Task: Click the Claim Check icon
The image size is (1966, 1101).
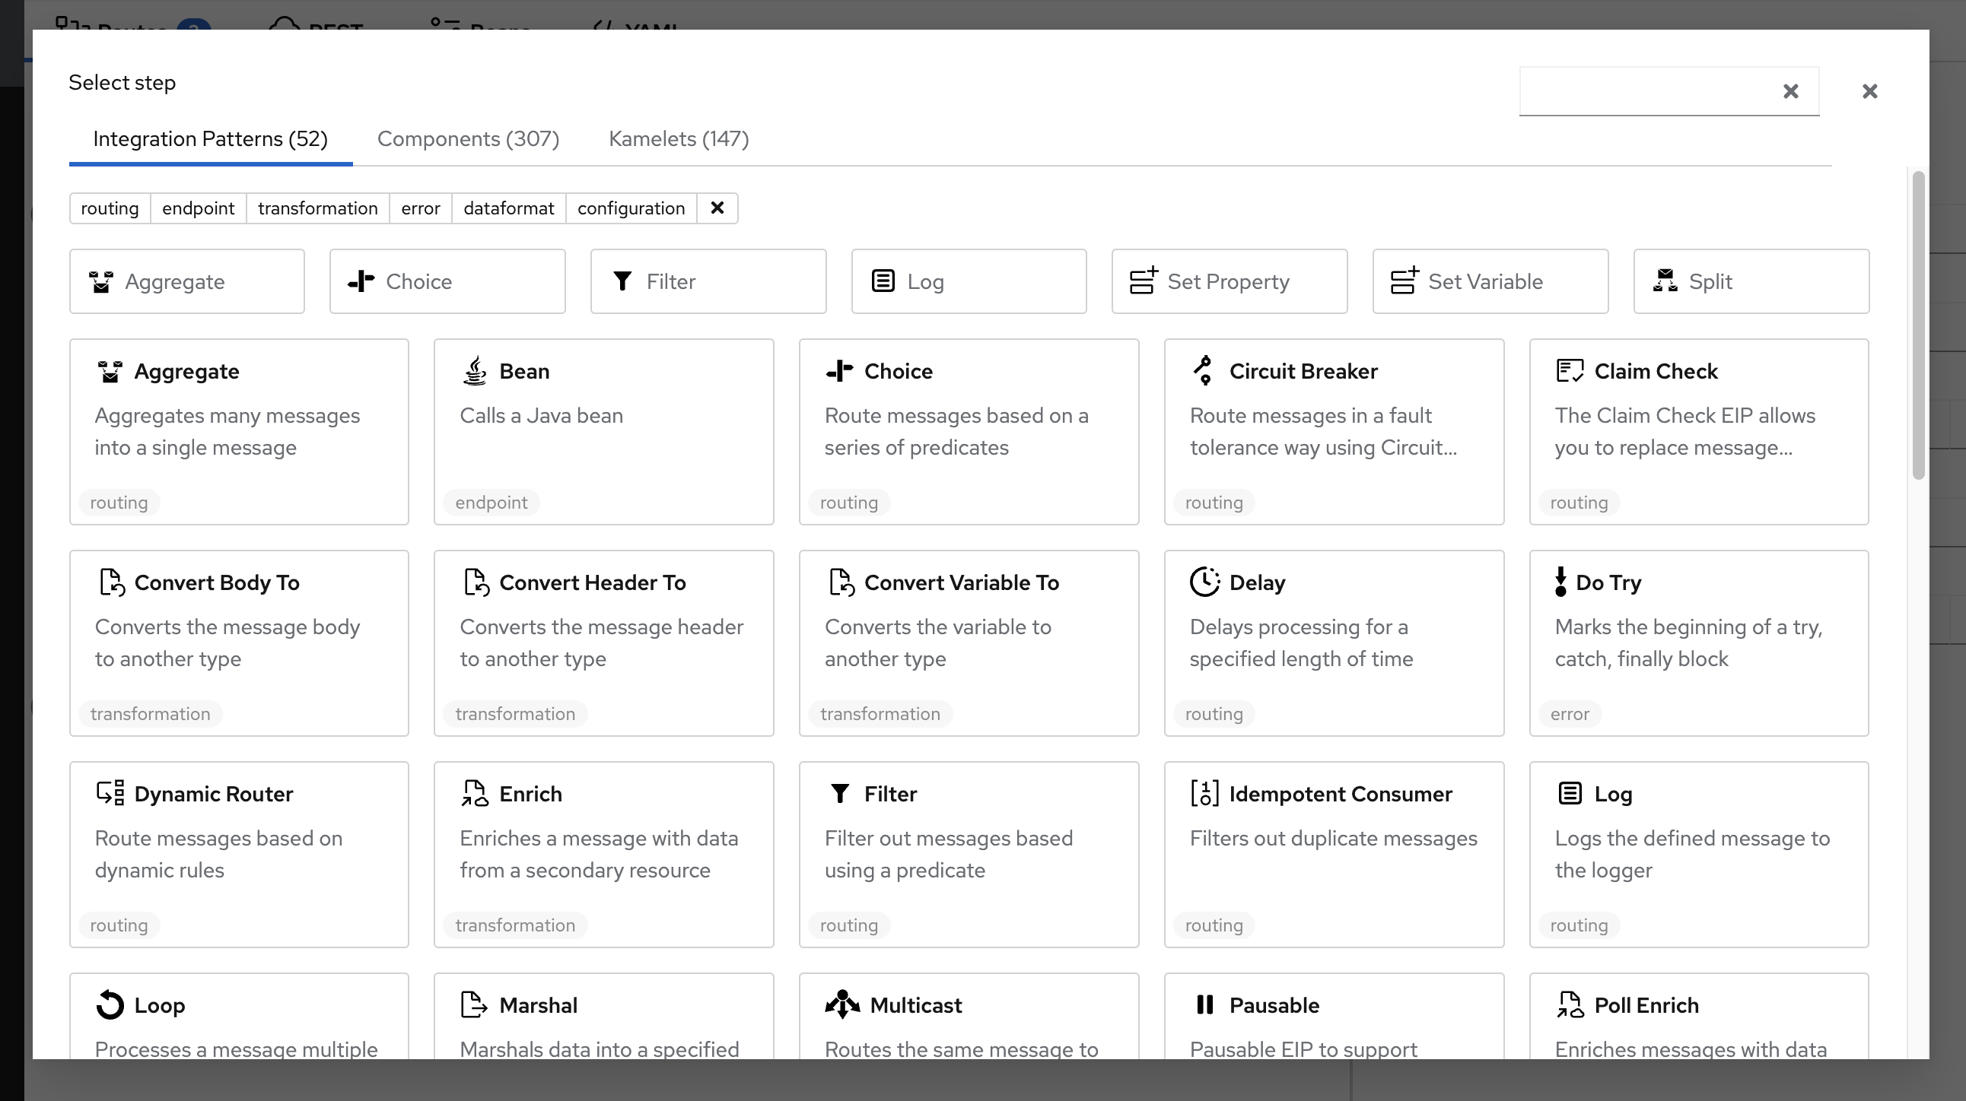Action: [x=1569, y=370]
